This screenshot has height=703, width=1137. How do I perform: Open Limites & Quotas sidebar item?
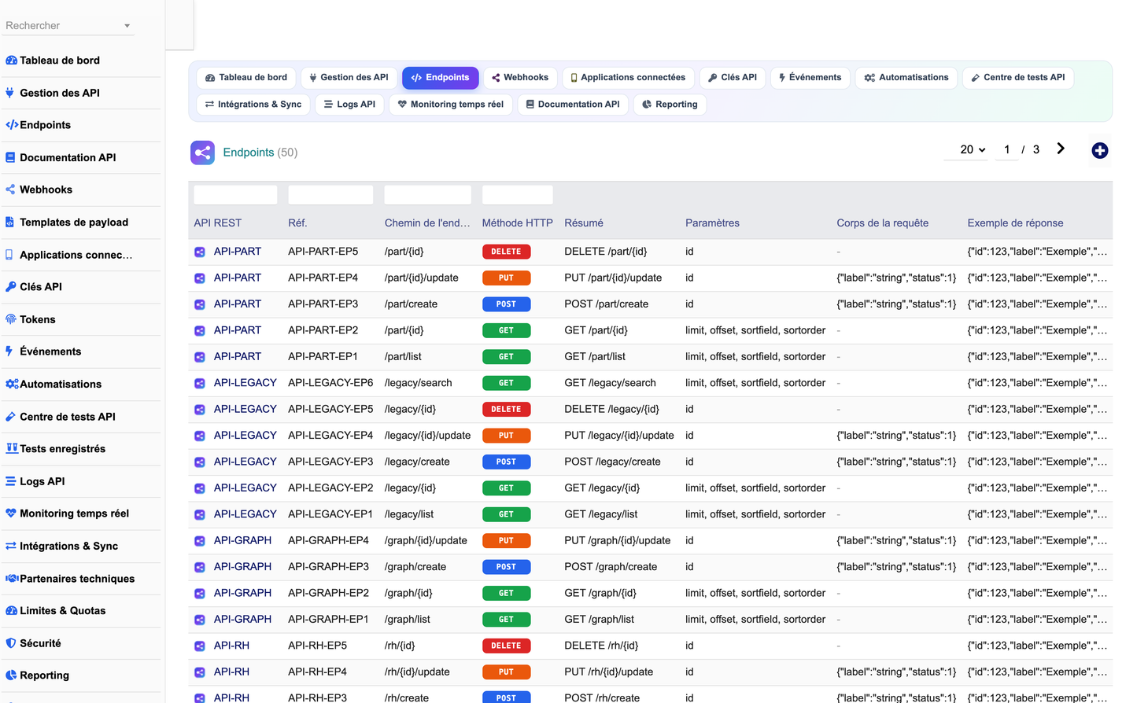(62, 611)
